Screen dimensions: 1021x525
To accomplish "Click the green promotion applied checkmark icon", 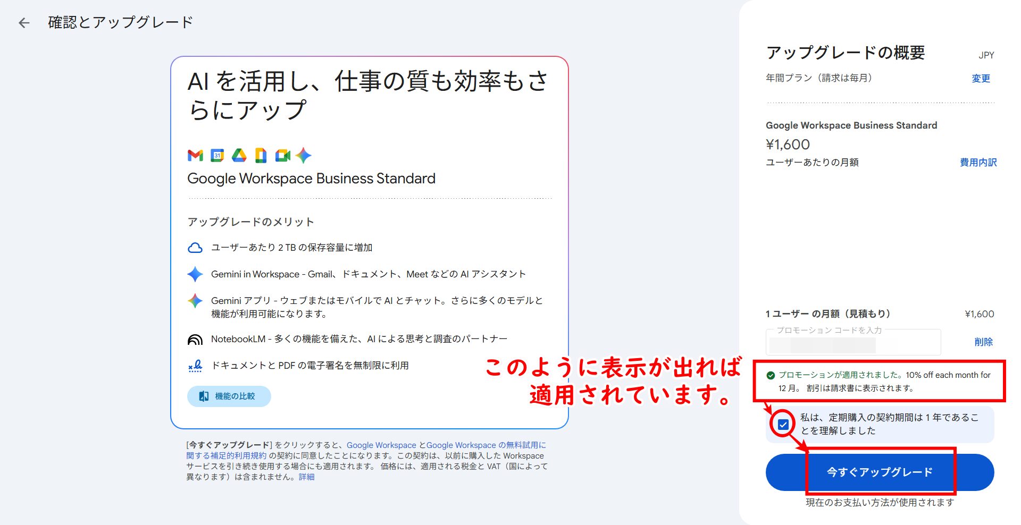I will 771,376.
